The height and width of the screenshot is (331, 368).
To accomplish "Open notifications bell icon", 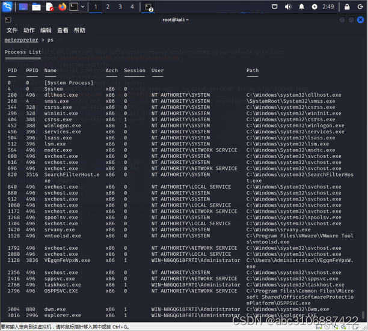I will pos(302,7).
